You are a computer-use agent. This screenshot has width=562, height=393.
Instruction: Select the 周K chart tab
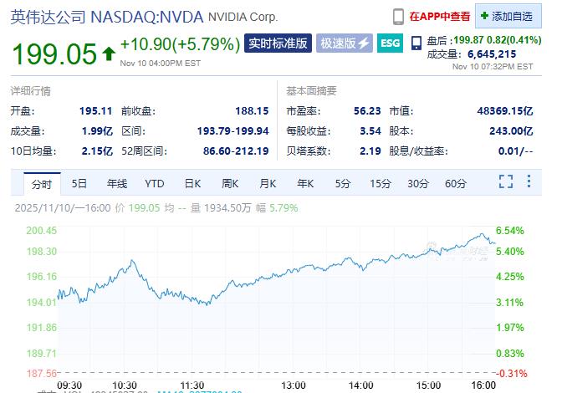pos(230,184)
